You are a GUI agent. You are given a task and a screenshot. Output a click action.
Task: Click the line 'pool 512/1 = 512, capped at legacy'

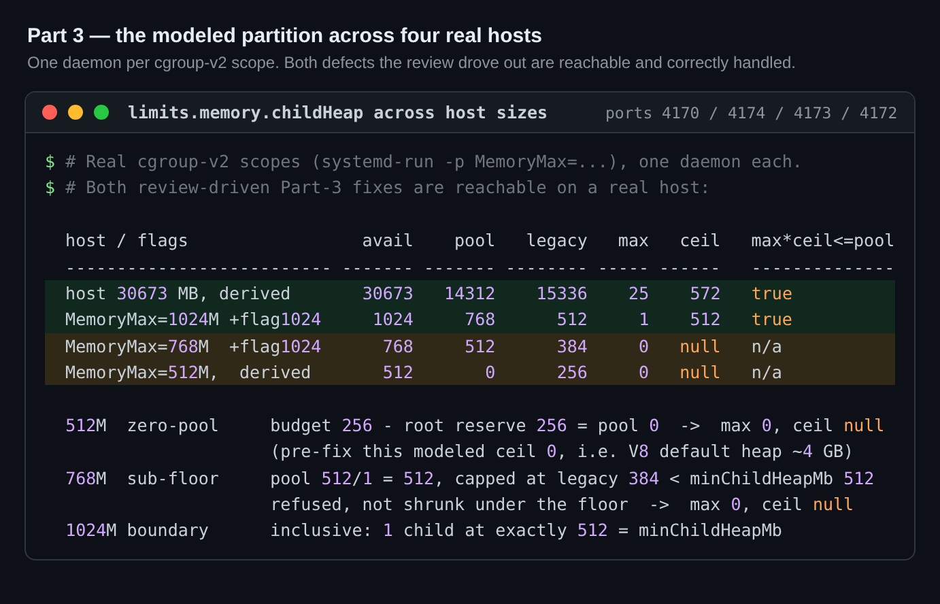pyautogui.click(x=572, y=479)
